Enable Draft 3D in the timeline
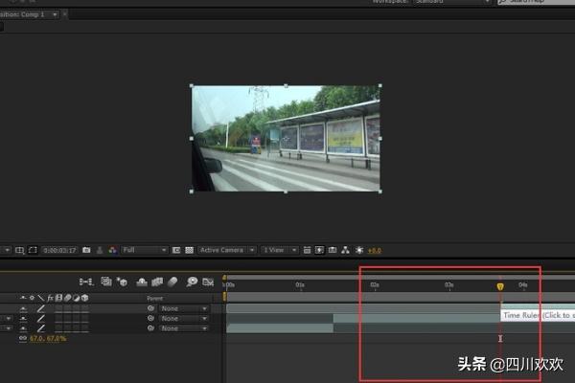 click(x=122, y=282)
